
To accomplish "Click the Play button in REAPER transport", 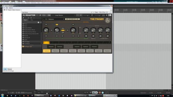I will click(94, 93).
